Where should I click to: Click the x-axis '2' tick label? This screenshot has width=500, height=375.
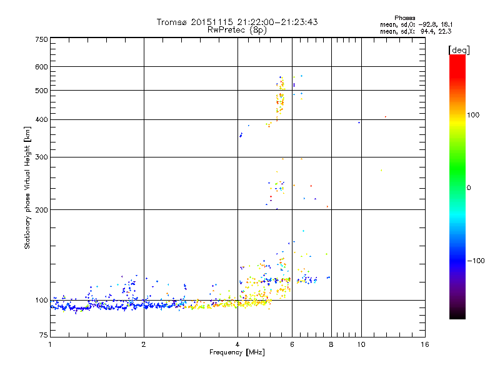point(144,344)
